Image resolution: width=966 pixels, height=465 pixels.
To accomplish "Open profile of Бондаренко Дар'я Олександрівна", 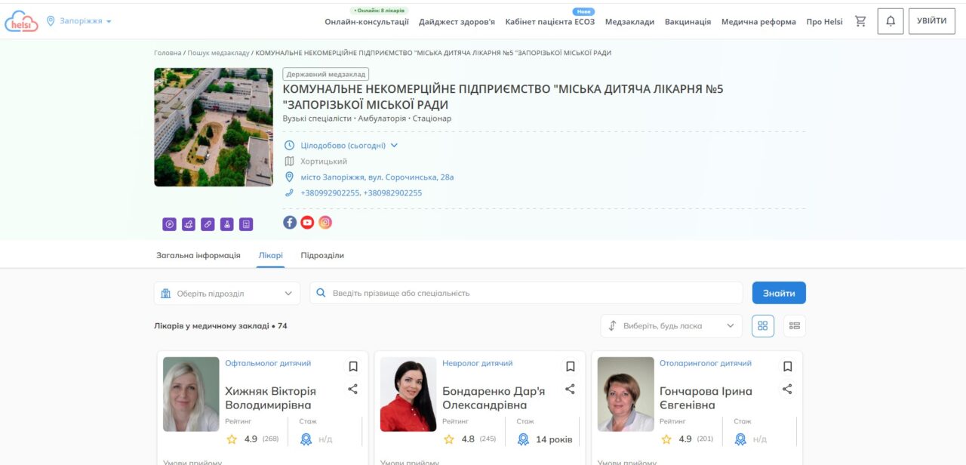I will [494, 398].
